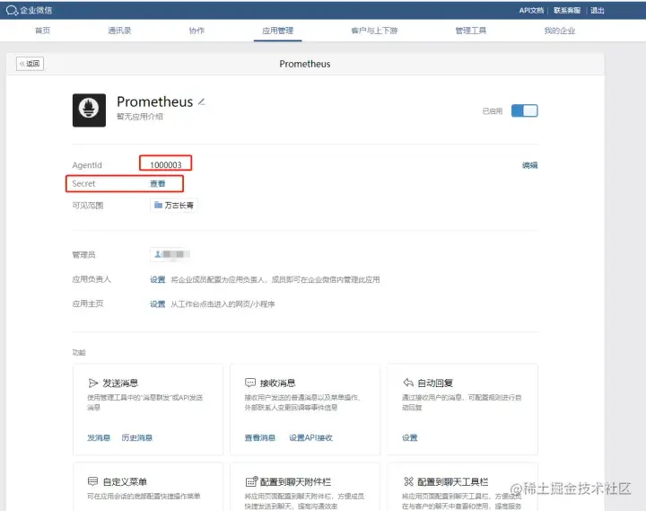Viewport: 646px width, 511px height.
Task: Open the 首页 tab
Action: (x=42, y=31)
